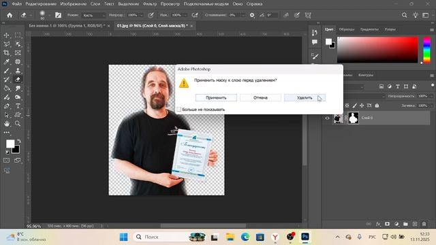Hide layer 'Слой 0' with eye icon

(x=327, y=118)
